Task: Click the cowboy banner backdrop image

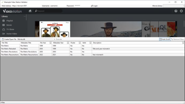Action: coord(106,29)
